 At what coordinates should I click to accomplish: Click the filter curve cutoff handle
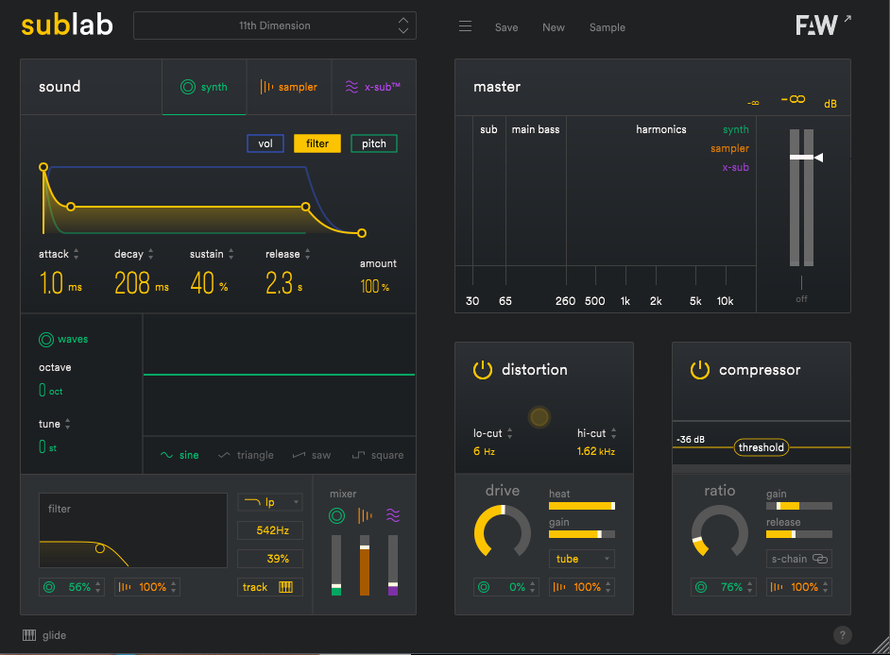(100, 548)
